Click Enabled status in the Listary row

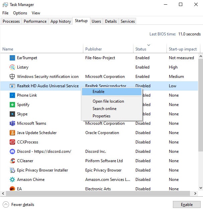(x=142, y=67)
